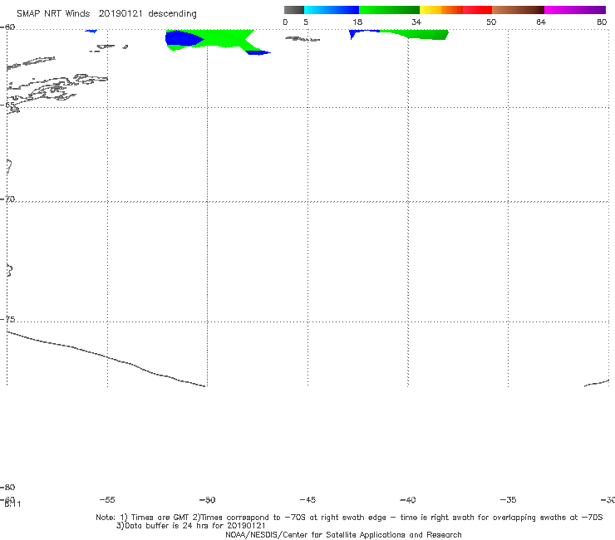Click the "NOAA/NESDIS/Center for Satellite Applications and Research" credit
The image size is (615, 540).
pyautogui.click(x=343, y=534)
